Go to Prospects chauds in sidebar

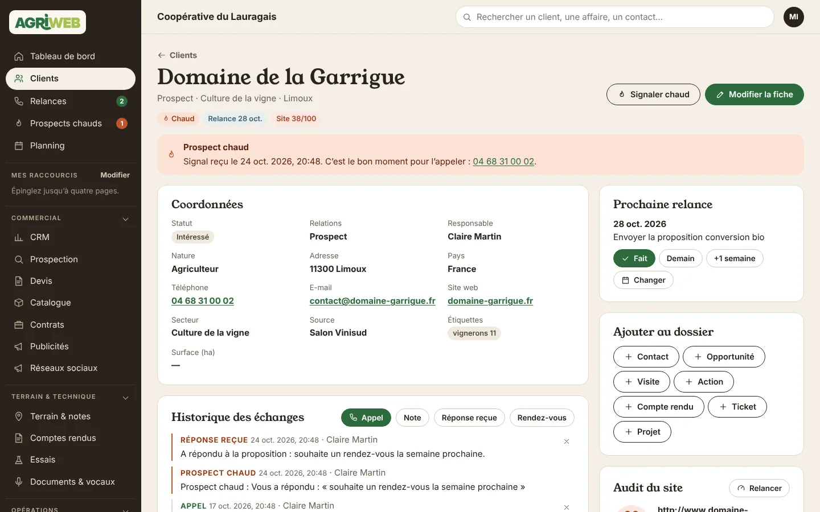click(71, 123)
